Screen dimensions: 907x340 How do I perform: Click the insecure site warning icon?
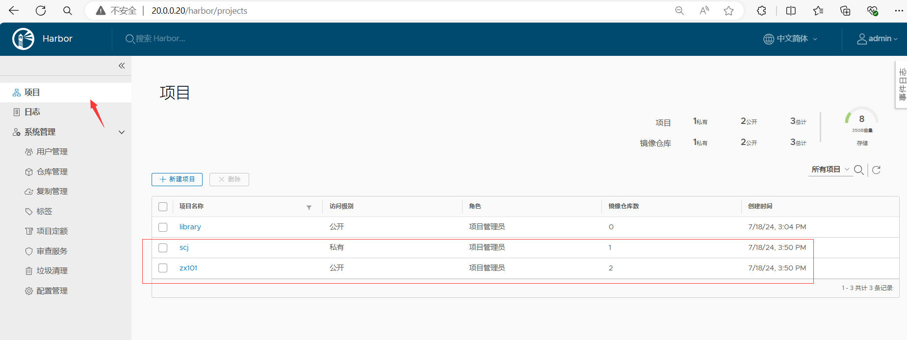(101, 10)
